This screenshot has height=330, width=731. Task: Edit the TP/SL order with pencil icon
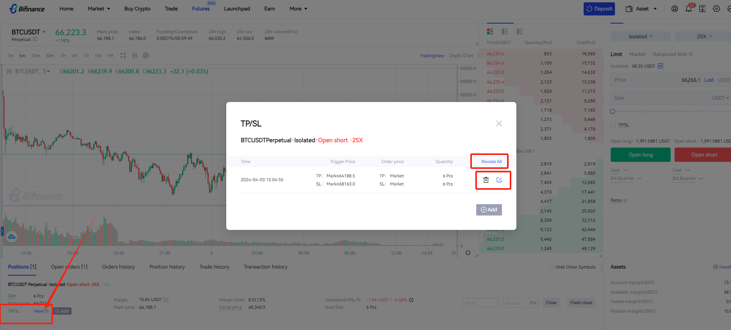coord(499,180)
